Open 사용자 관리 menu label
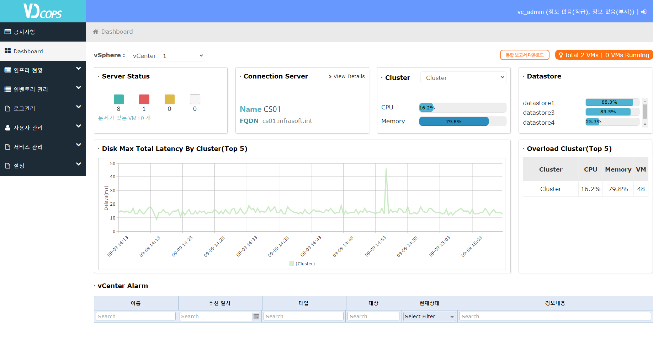 (x=28, y=128)
